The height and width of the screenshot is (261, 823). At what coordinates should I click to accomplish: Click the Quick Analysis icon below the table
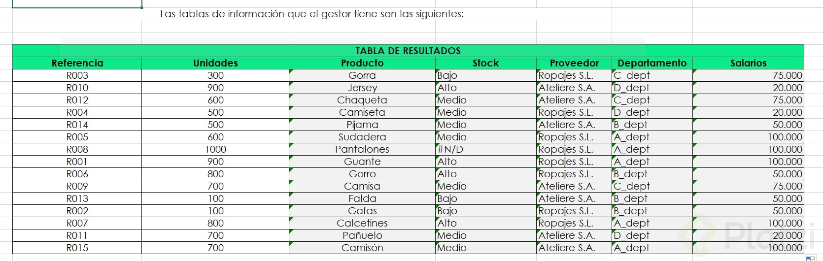[x=810, y=258]
